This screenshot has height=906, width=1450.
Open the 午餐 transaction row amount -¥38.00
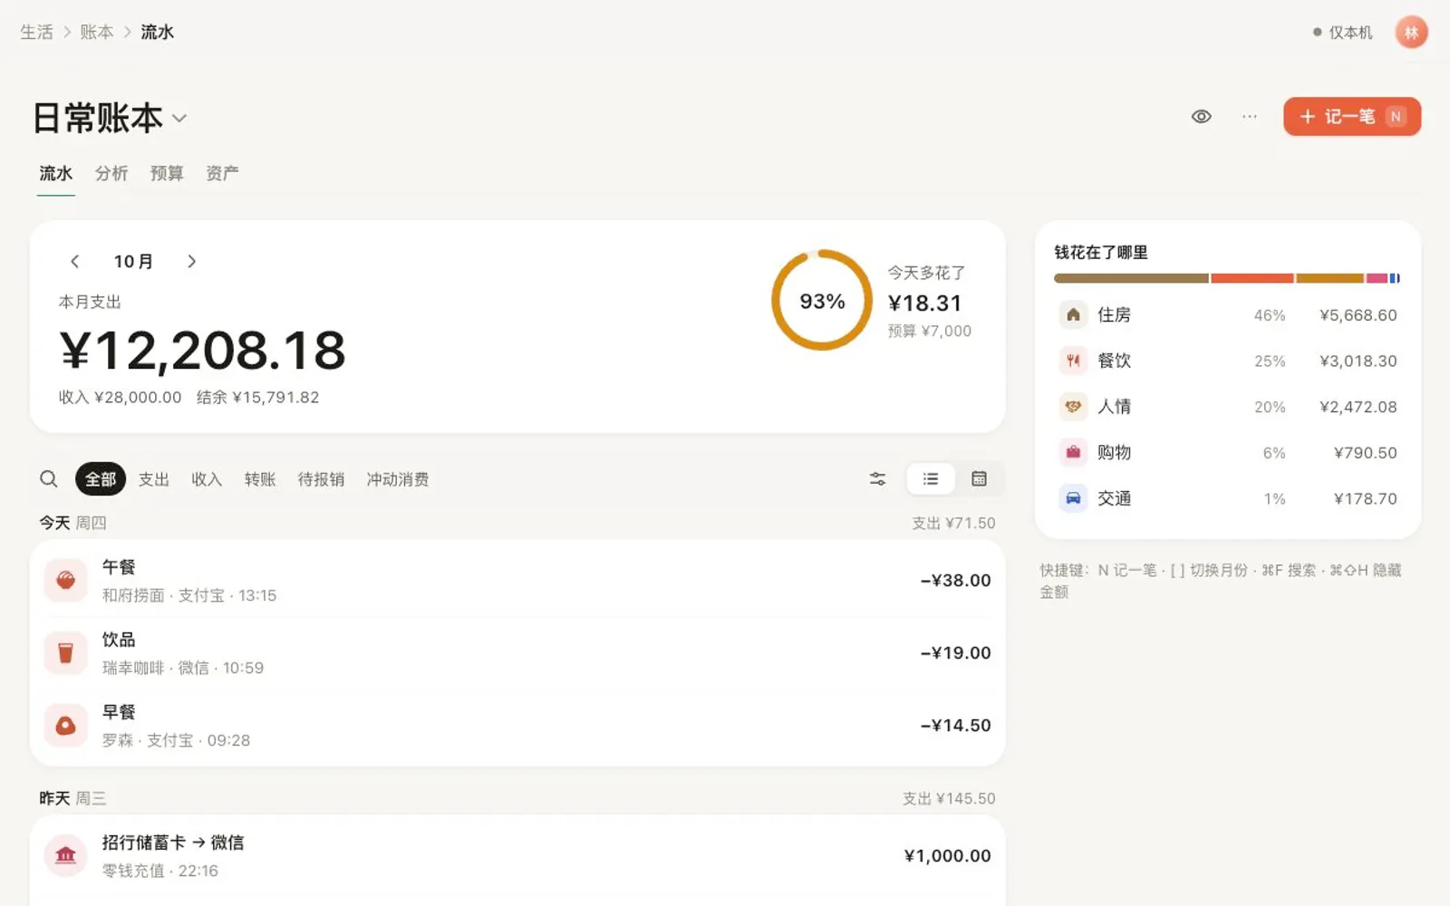tap(955, 580)
